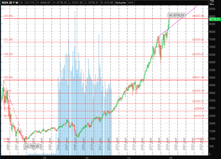This screenshot has width=221, height=159.
Task: Select the Lo: 795.25 price bubble
Action: [32, 146]
